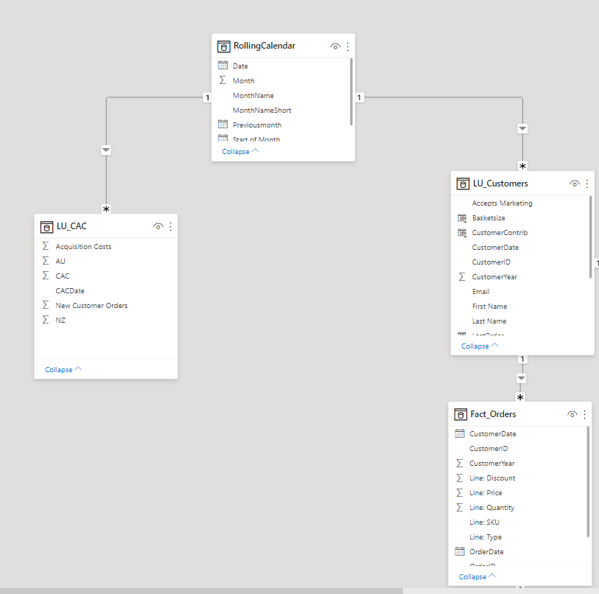Click sigma icon next to Month field

click(x=223, y=80)
